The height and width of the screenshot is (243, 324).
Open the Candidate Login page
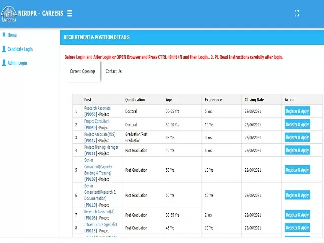(20, 49)
